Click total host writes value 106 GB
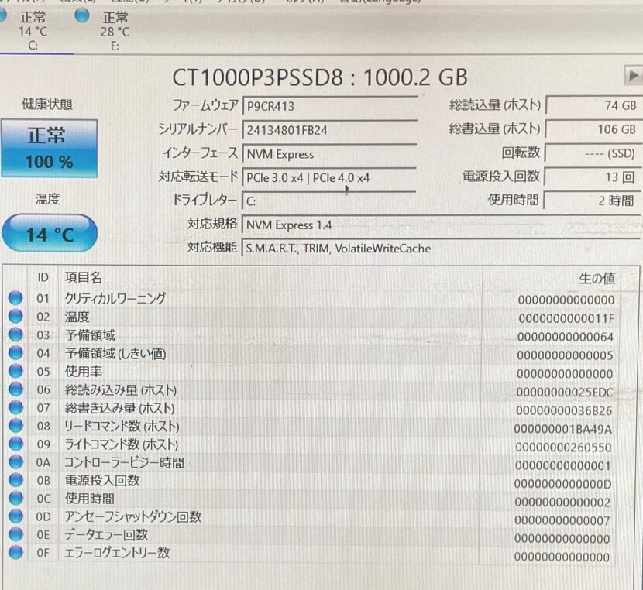643x590 pixels. [x=593, y=129]
